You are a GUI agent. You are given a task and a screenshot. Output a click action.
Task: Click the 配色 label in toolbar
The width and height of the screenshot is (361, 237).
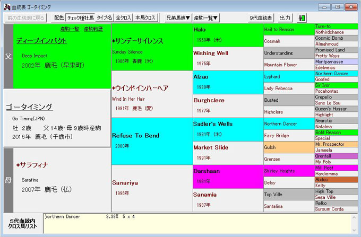tap(59, 17)
